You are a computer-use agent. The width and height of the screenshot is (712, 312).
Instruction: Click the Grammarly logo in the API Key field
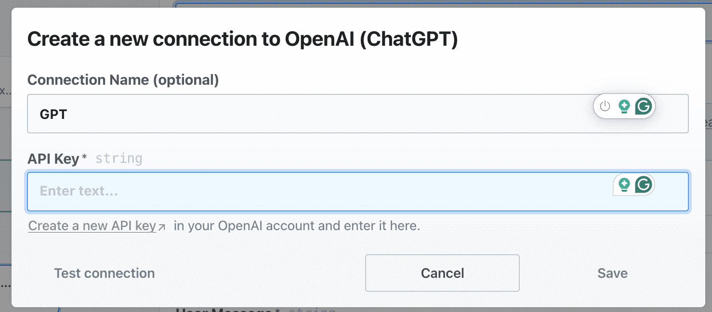pos(644,184)
